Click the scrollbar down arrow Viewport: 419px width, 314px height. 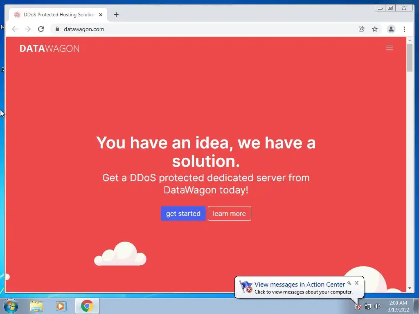coord(410,288)
